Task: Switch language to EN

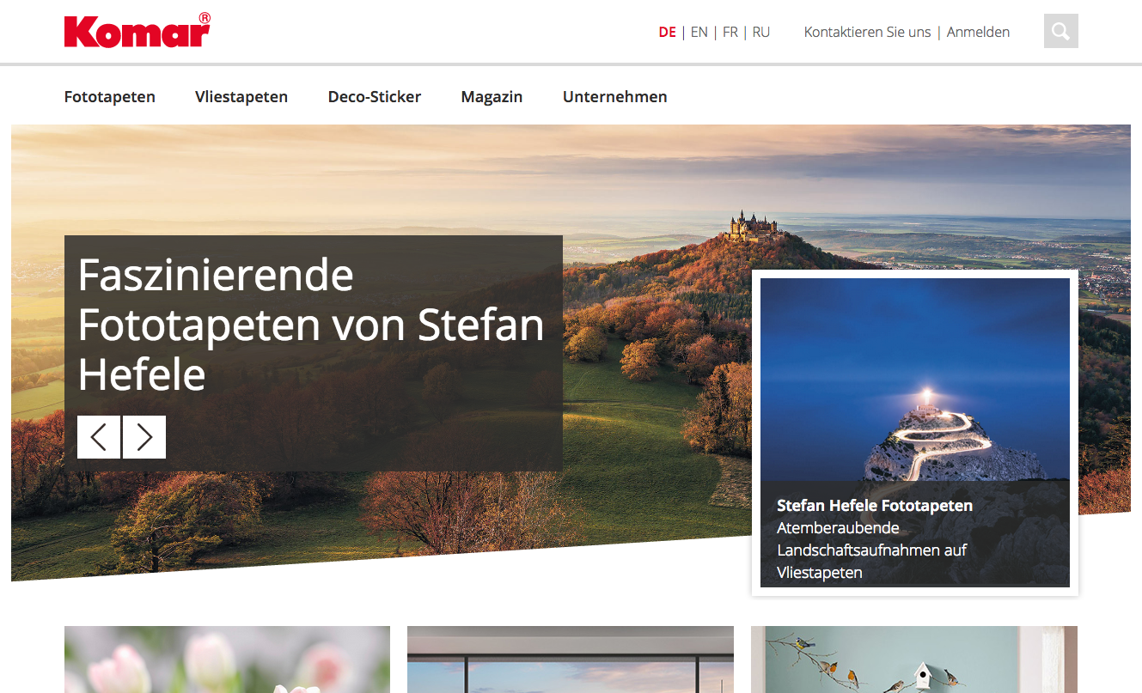Action: coord(699,32)
